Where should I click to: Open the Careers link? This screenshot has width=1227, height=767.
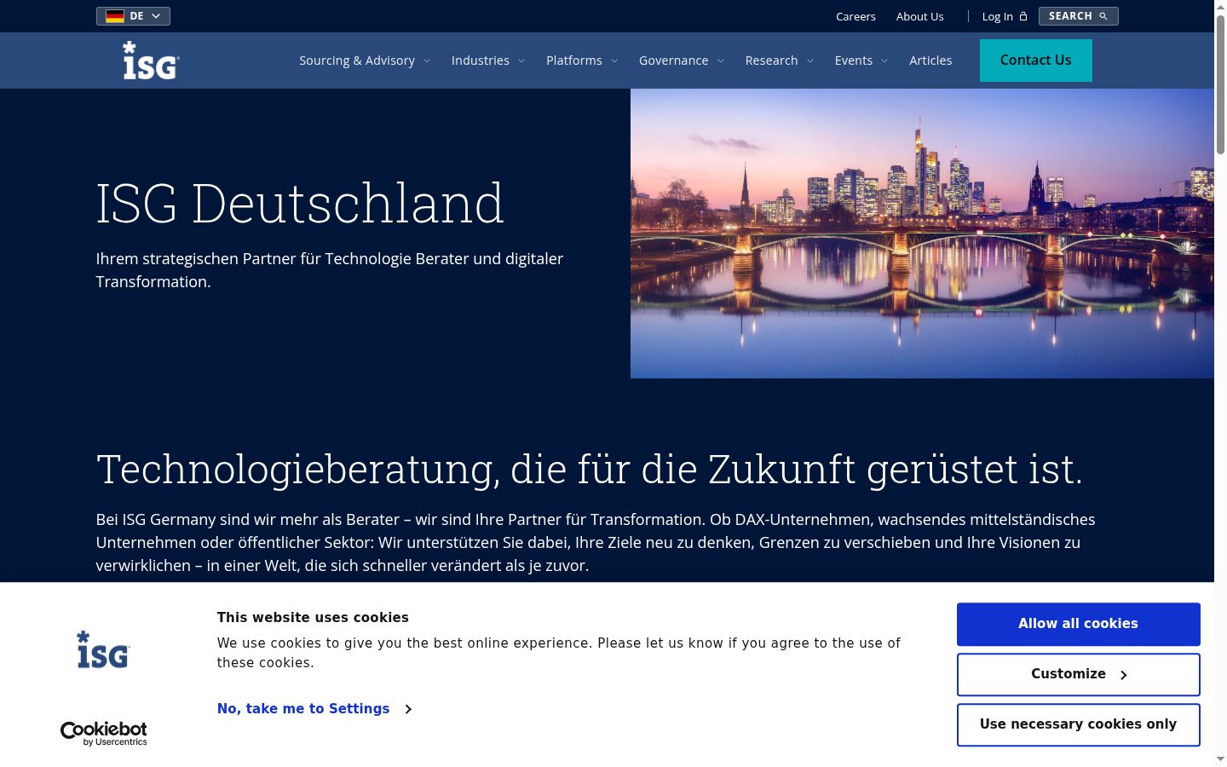click(x=855, y=16)
